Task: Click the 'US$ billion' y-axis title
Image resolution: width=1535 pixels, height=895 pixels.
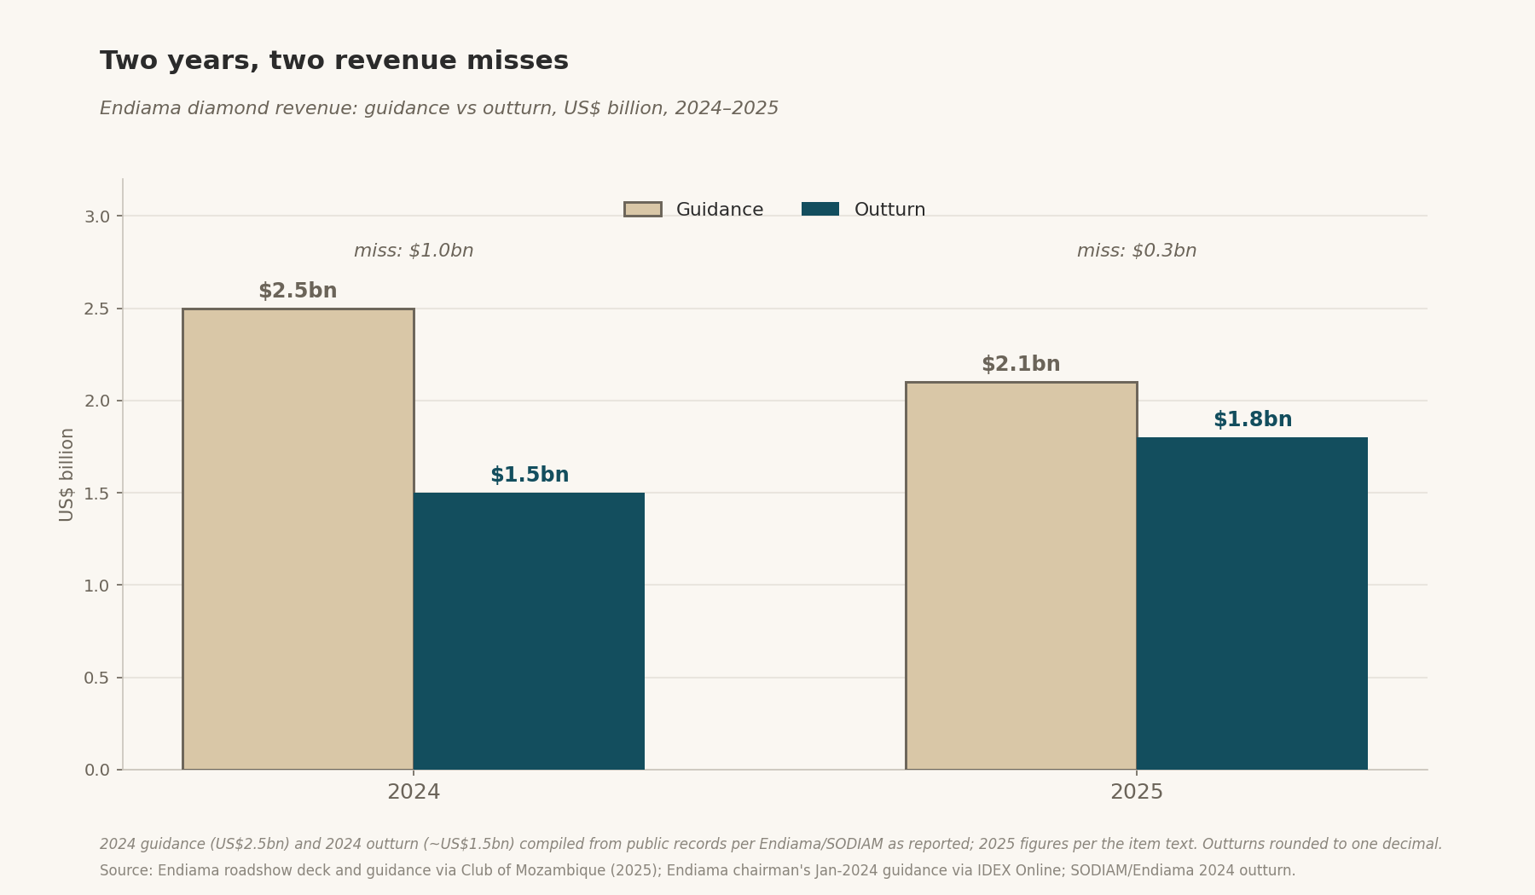Action: (x=67, y=474)
